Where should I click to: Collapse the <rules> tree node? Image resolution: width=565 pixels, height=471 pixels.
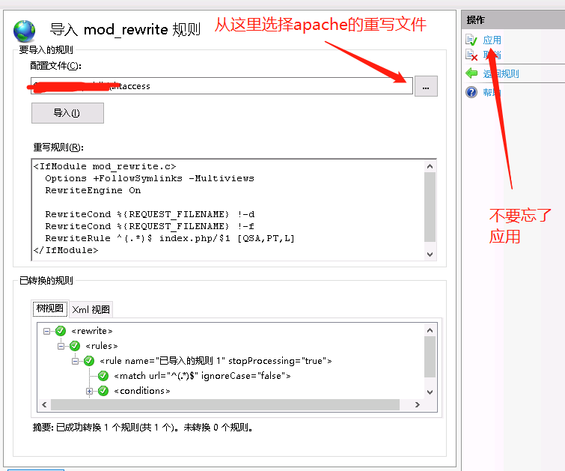(x=61, y=346)
